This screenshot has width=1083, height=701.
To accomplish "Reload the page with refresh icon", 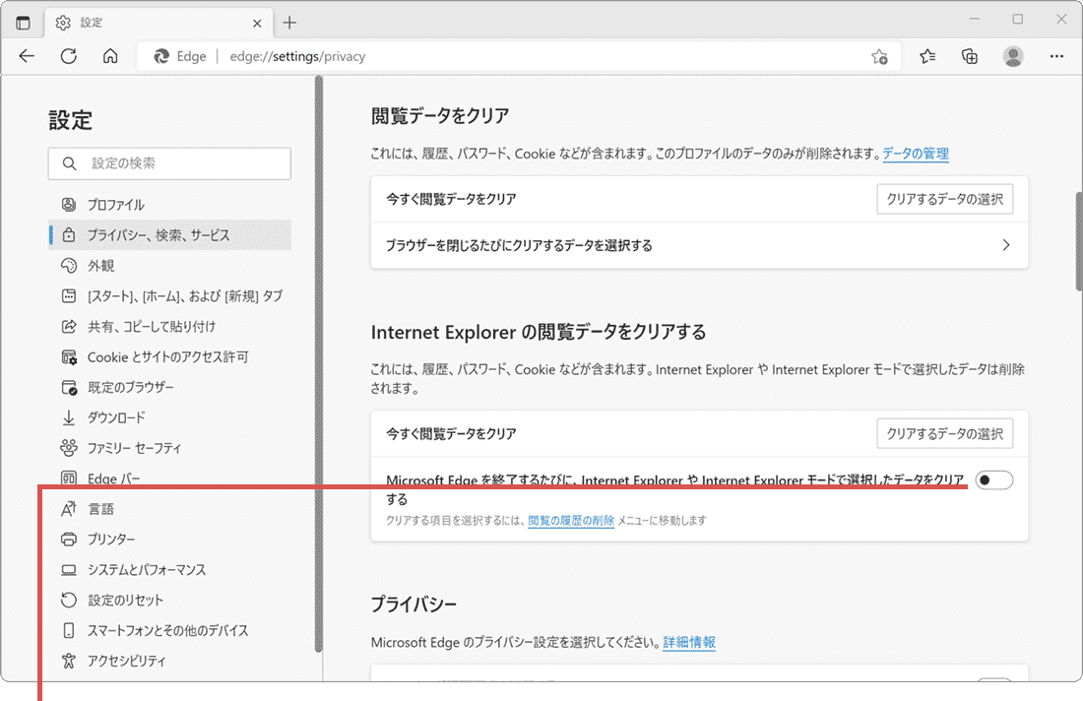I will click(68, 57).
